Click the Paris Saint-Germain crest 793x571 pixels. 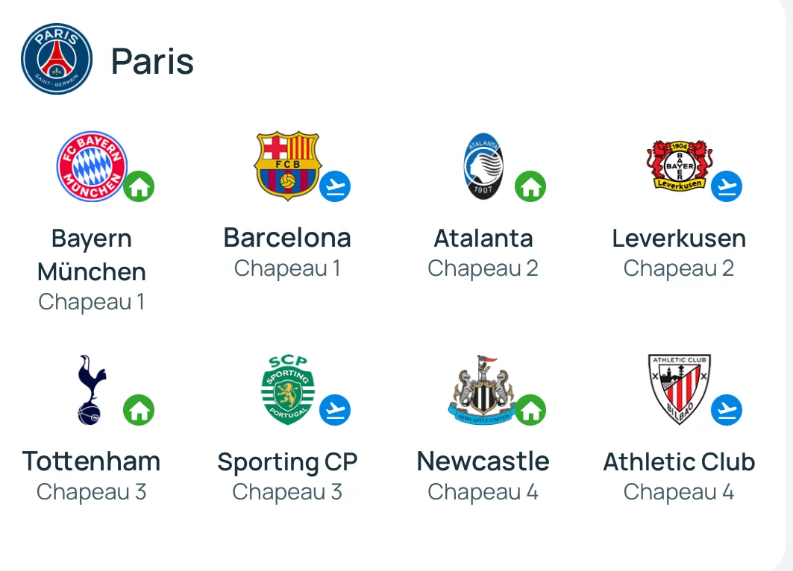click(x=57, y=59)
